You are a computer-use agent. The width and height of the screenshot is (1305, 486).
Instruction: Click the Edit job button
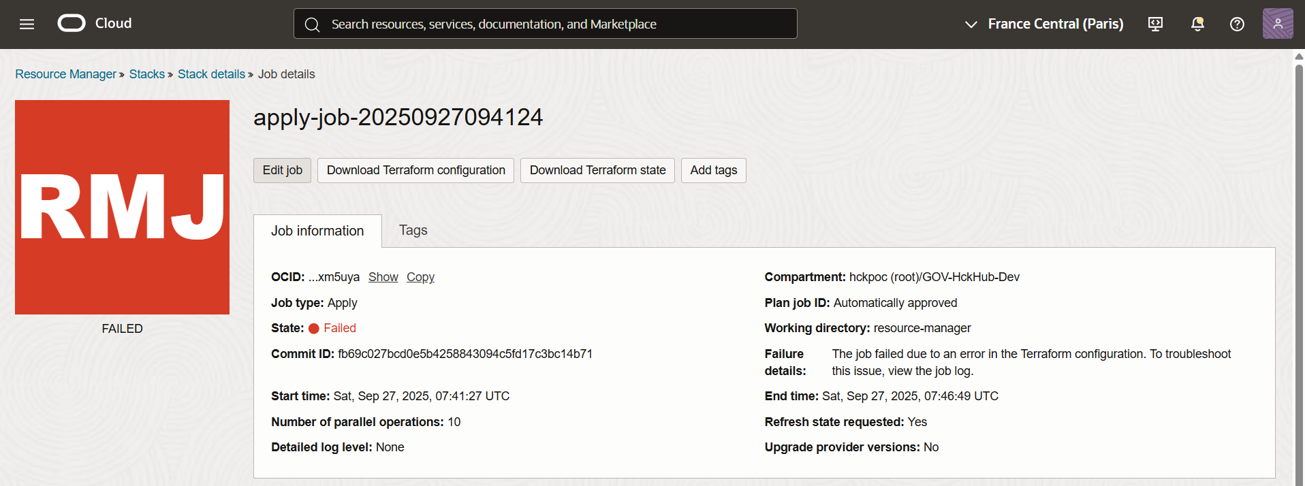(x=283, y=170)
